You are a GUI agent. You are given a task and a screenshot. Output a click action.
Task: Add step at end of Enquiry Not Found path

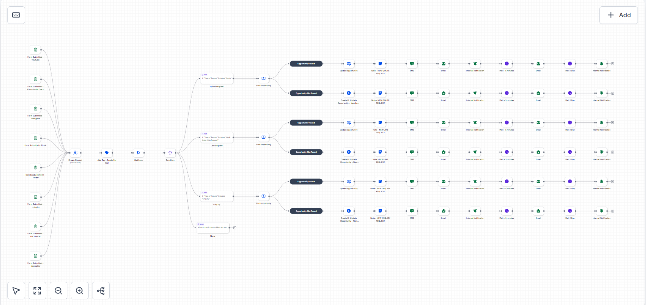pyautogui.click(x=612, y=211)
